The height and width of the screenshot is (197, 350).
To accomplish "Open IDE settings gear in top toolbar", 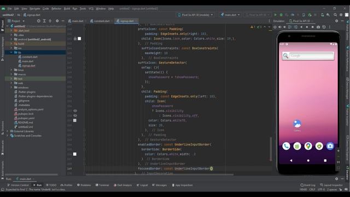I will [x=341, y=15].
